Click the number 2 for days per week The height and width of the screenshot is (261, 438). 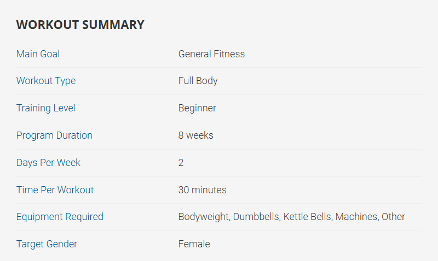pos(181,163)
